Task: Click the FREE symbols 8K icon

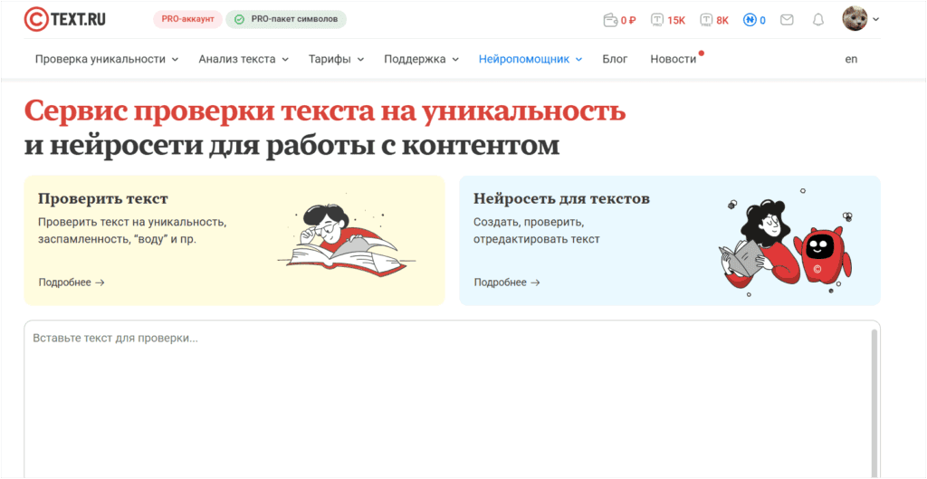Action: point(714,20)
